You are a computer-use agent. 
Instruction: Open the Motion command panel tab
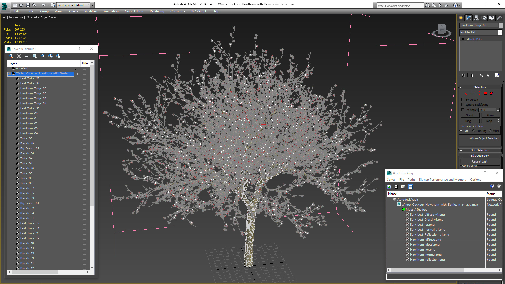coord(484,18)
